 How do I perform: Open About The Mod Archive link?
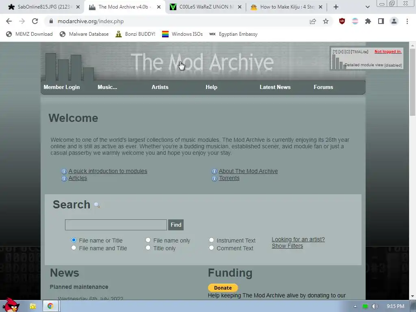[x=248, y=171]
